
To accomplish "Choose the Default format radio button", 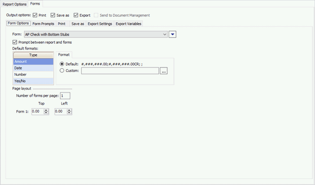I will tap(62, 64).
